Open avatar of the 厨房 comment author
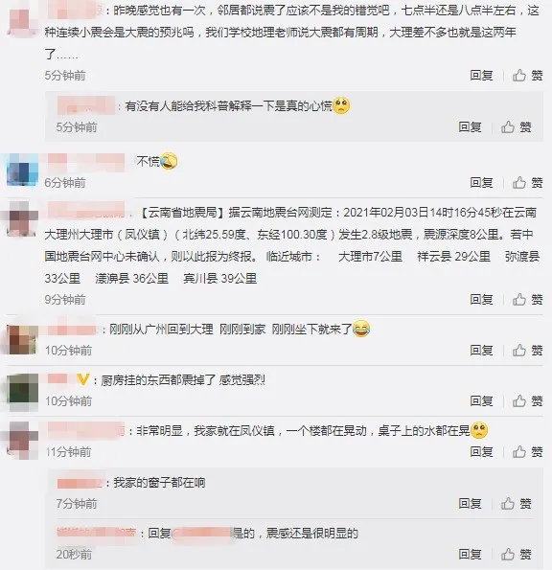This screenshot has height=570, width=552. 23,389
